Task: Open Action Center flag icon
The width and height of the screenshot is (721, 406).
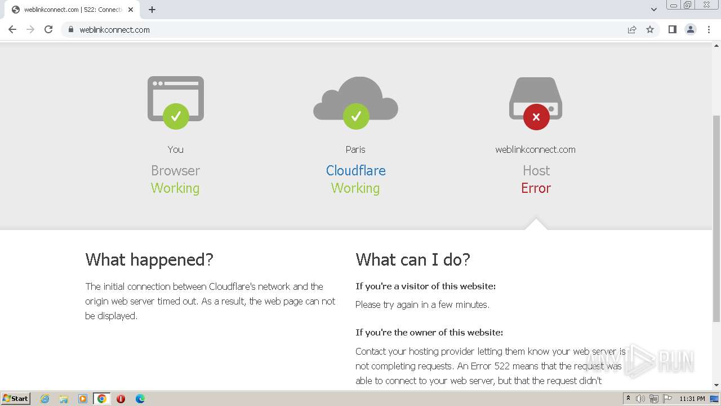Action: pyautogui.click(x=667, y=399)
